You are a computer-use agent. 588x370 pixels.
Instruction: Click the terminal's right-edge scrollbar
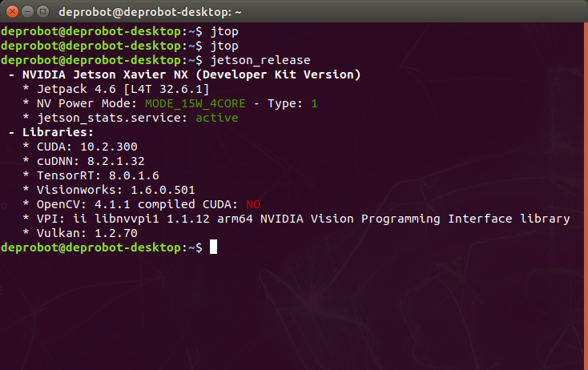point(586,196)
